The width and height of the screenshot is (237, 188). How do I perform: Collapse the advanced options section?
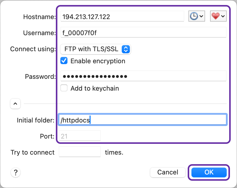tap(15, 103)
